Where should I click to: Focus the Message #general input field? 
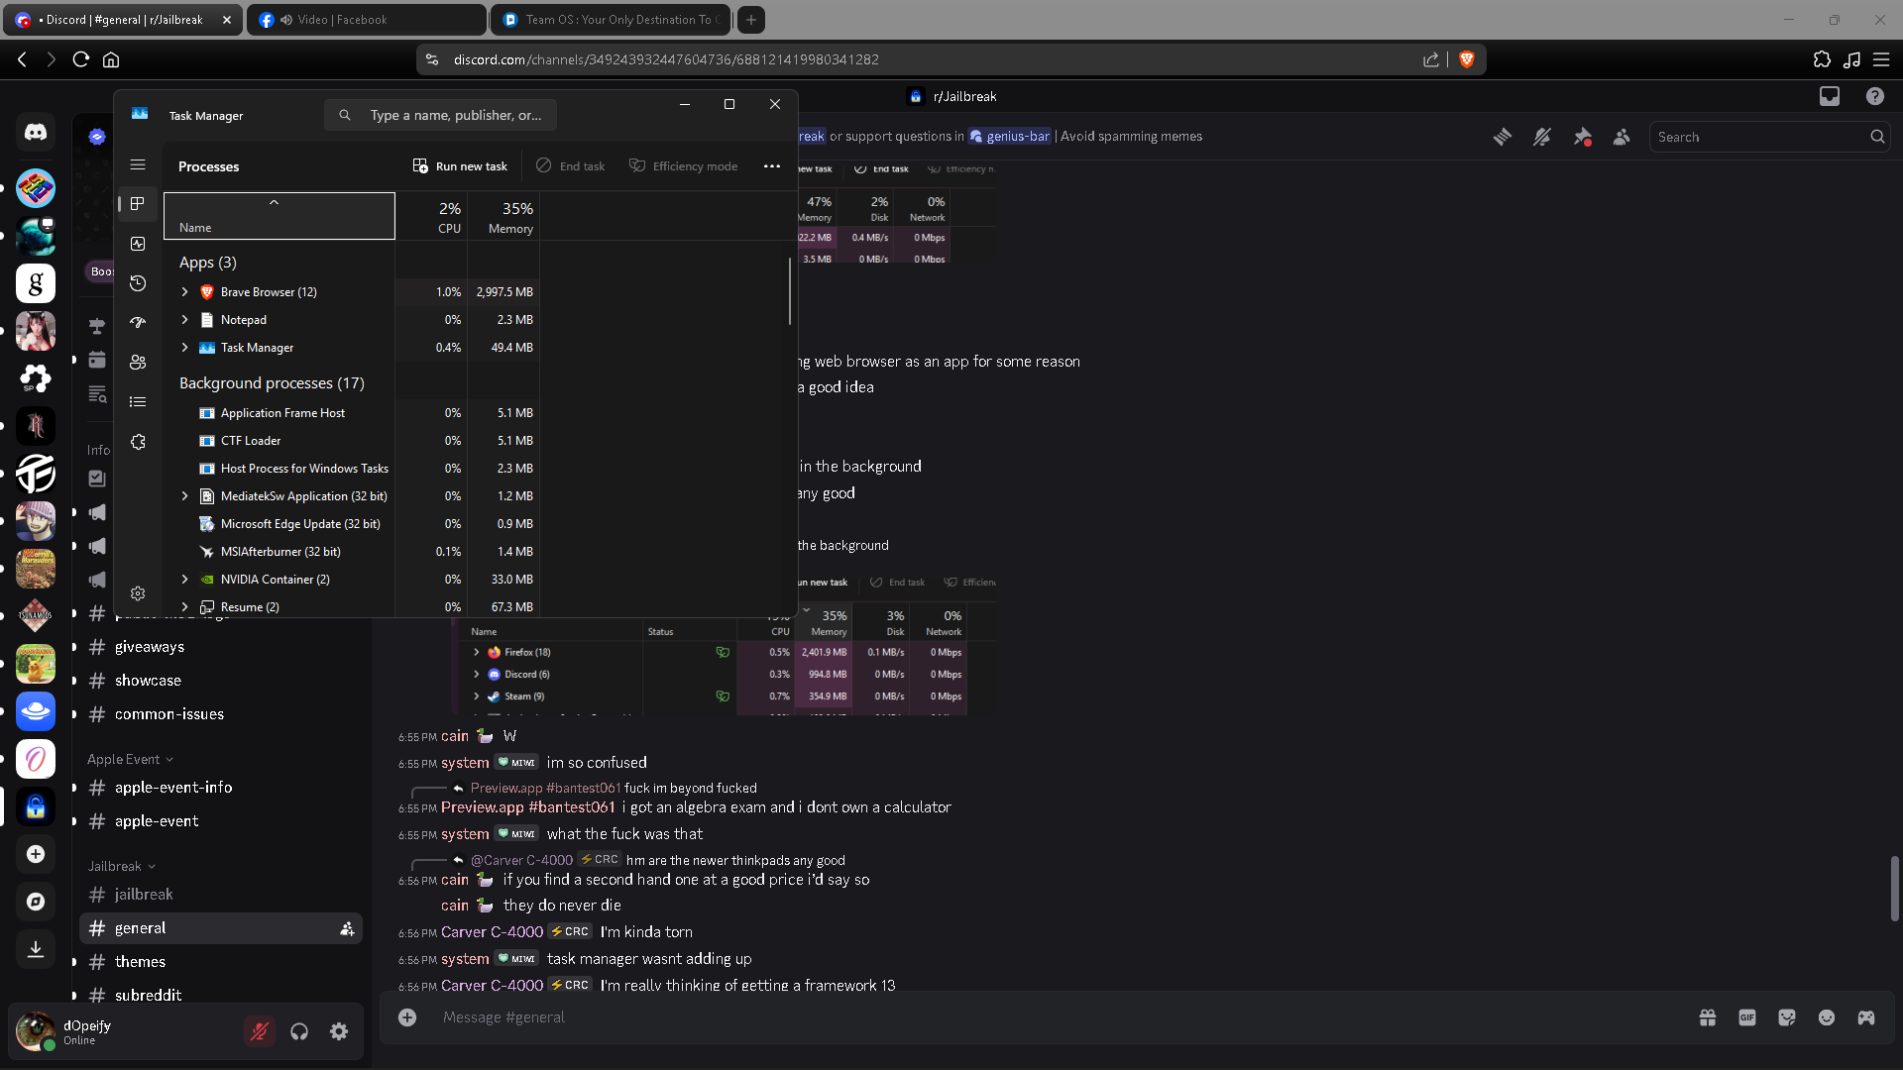pos(1061,1017)
